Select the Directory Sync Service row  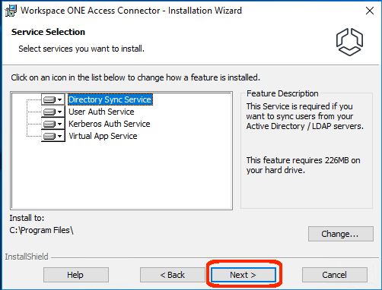[x=110, y=99]
